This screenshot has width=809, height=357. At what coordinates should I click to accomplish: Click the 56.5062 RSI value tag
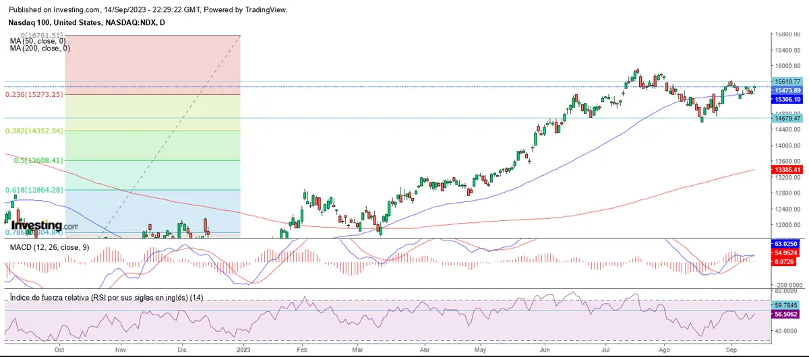click(x=787, y=313)
